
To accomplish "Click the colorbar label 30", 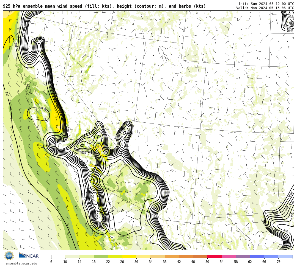I will tap(136, 262).
